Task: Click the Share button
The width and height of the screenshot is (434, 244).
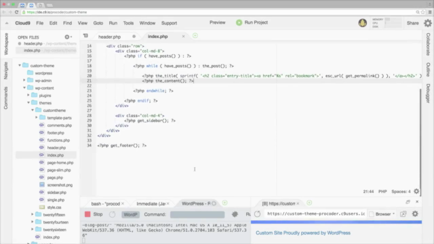Action: point(412,23)
